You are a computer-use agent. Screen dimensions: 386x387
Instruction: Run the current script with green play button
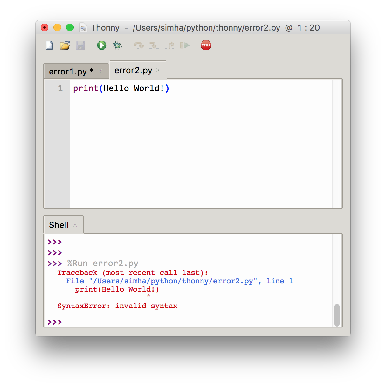coord(101,46)
